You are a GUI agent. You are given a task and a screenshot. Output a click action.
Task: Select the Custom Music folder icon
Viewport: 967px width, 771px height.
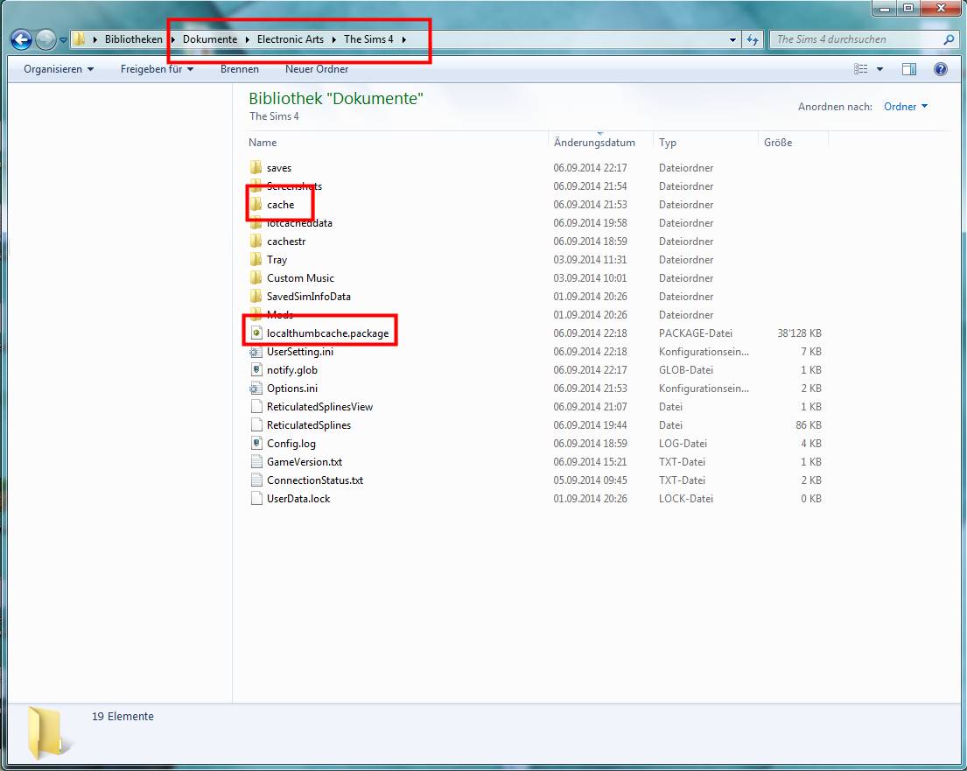pos(256,278)
